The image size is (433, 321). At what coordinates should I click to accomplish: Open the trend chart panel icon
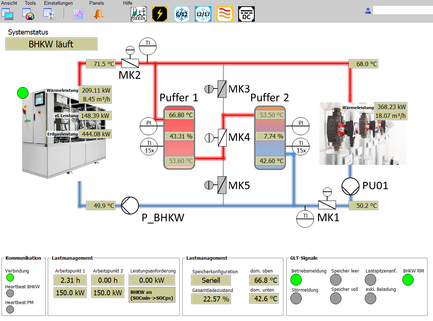[x=78, y=14]
